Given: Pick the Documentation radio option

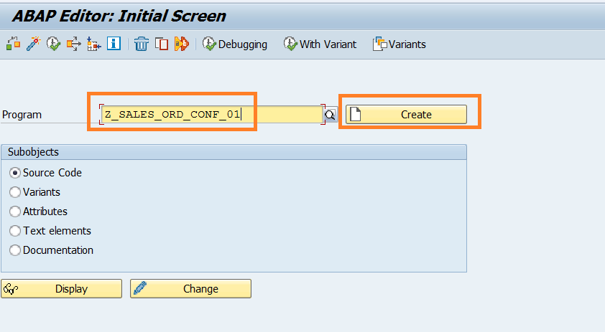Looking at the screenshot, I should tap(15, 250).
